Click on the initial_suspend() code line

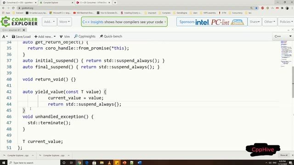click(94, 60)
